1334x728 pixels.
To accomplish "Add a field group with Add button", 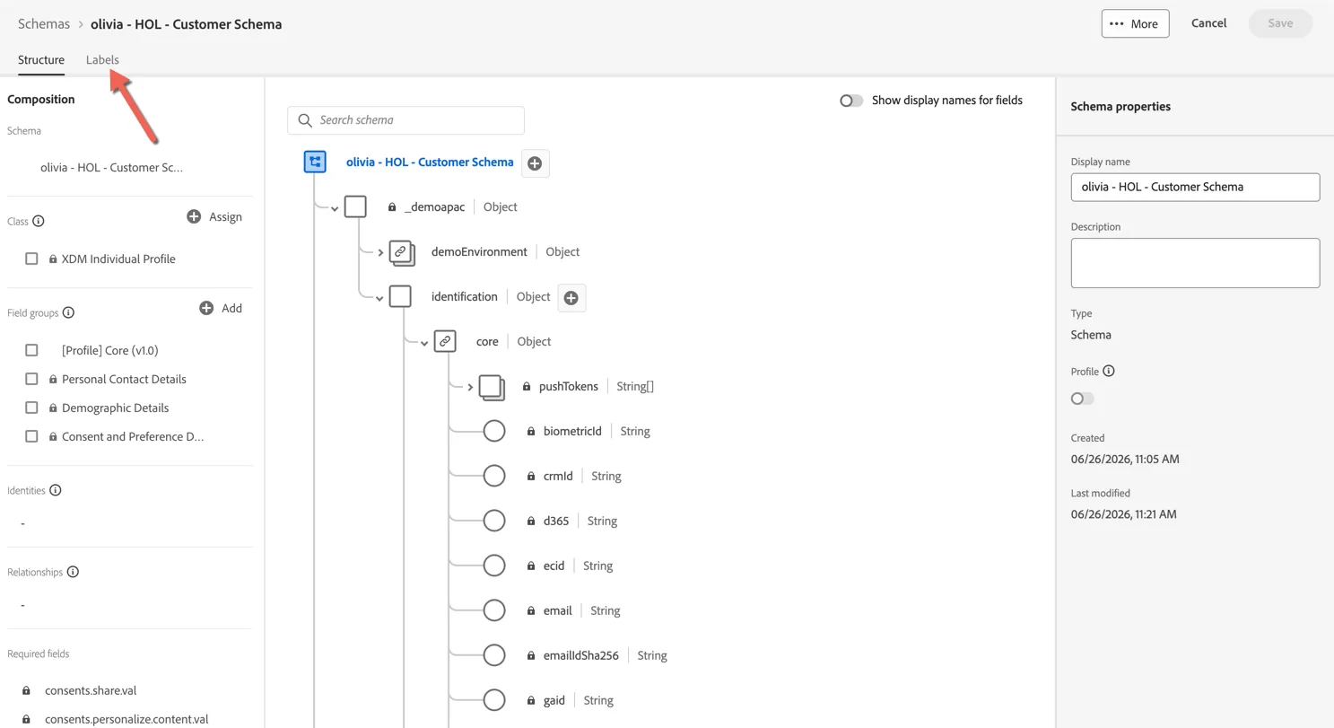I will pyautogui.click(x=221, y=308).
